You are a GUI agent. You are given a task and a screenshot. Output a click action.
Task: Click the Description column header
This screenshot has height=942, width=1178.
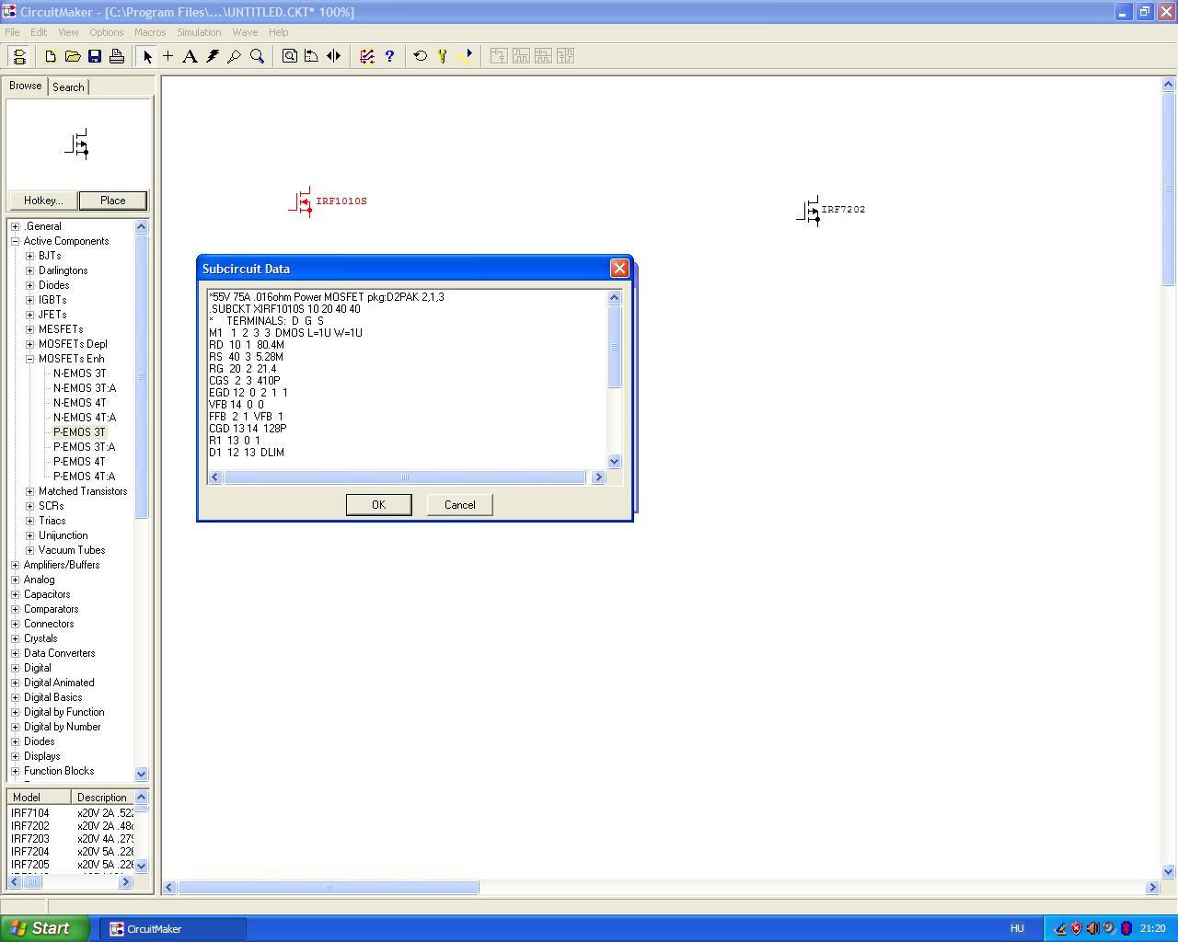coord(103,798)
